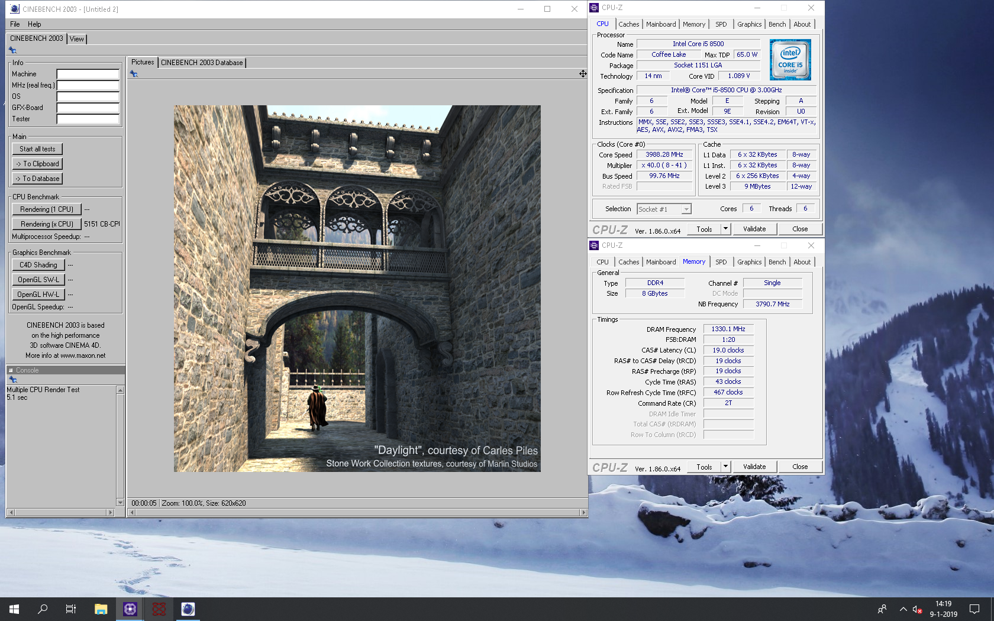Viewport: 994px width, 621px height.
Task: Run the OpenGL SW-L test
Action: point(38,280)
